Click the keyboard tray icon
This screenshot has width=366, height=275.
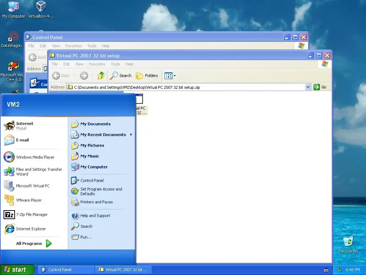[326, 270]
